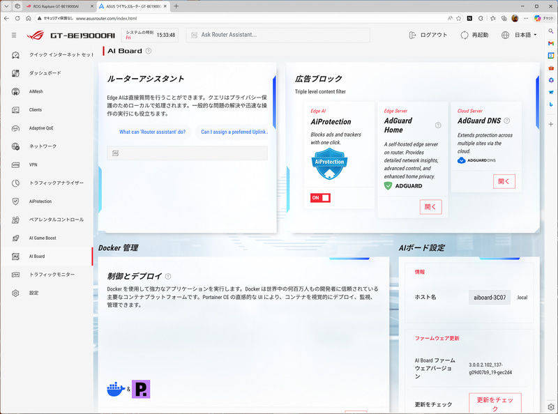Click the ログアウト logout icon
Screen dimensions: 558x414
[x=412, y=35]
